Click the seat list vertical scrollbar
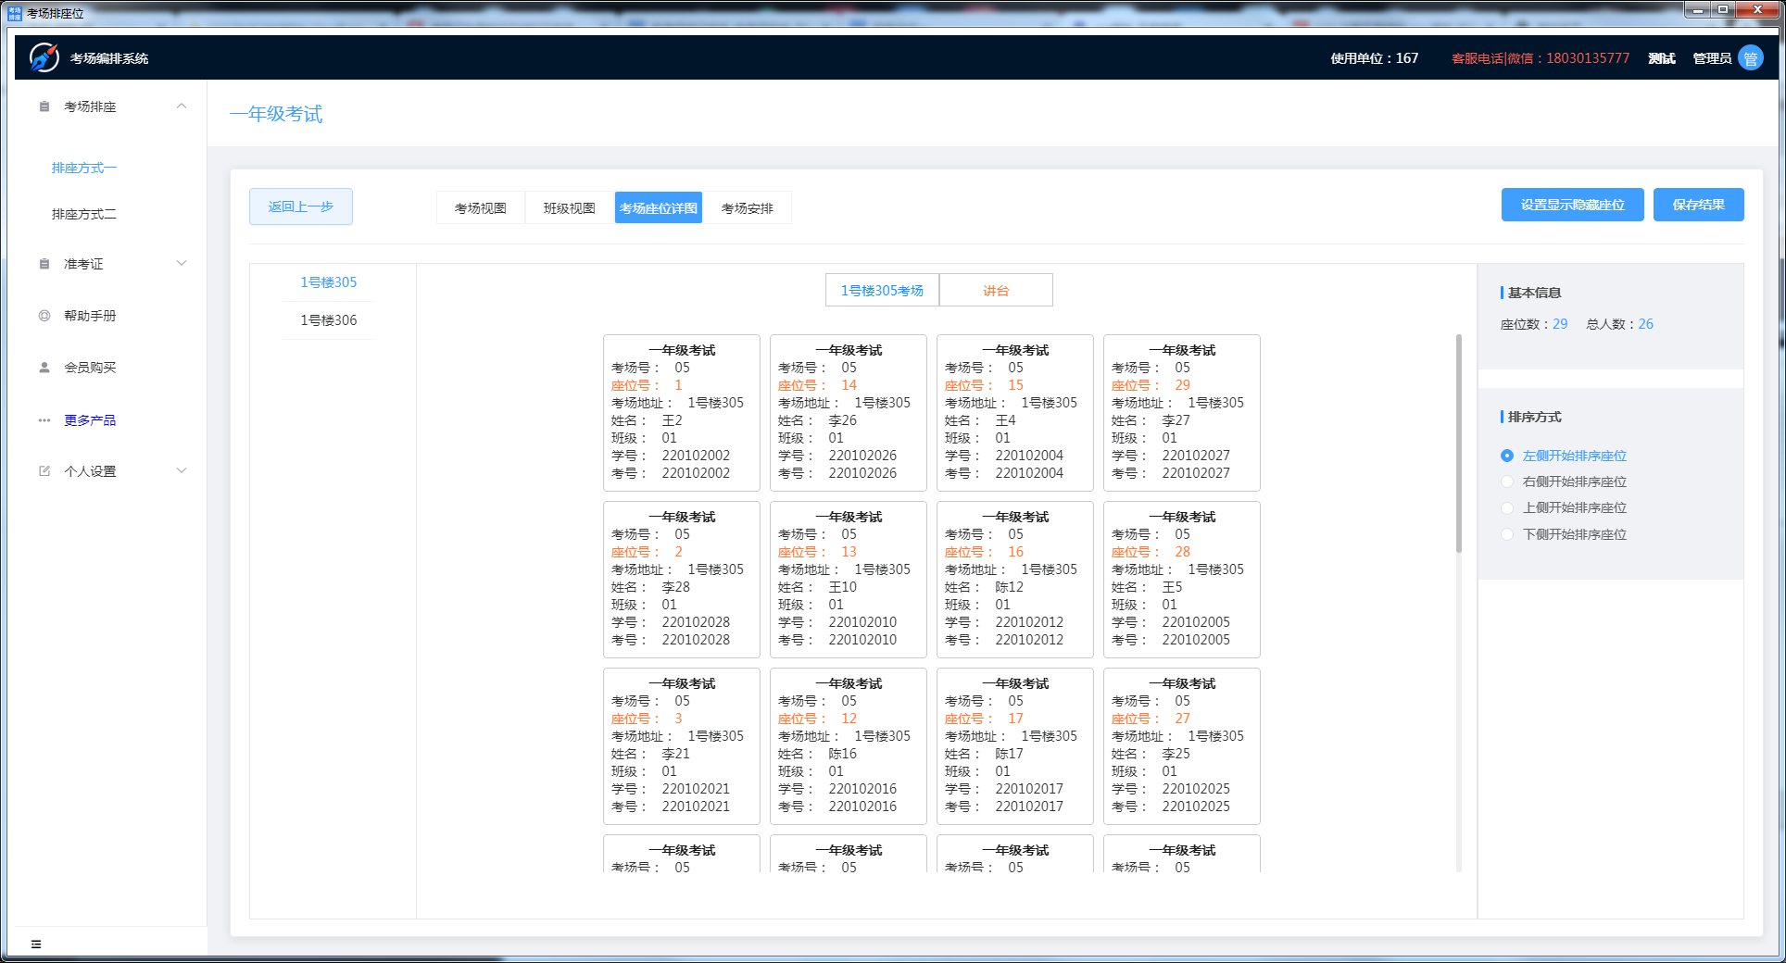 (x=1459, y=444)
